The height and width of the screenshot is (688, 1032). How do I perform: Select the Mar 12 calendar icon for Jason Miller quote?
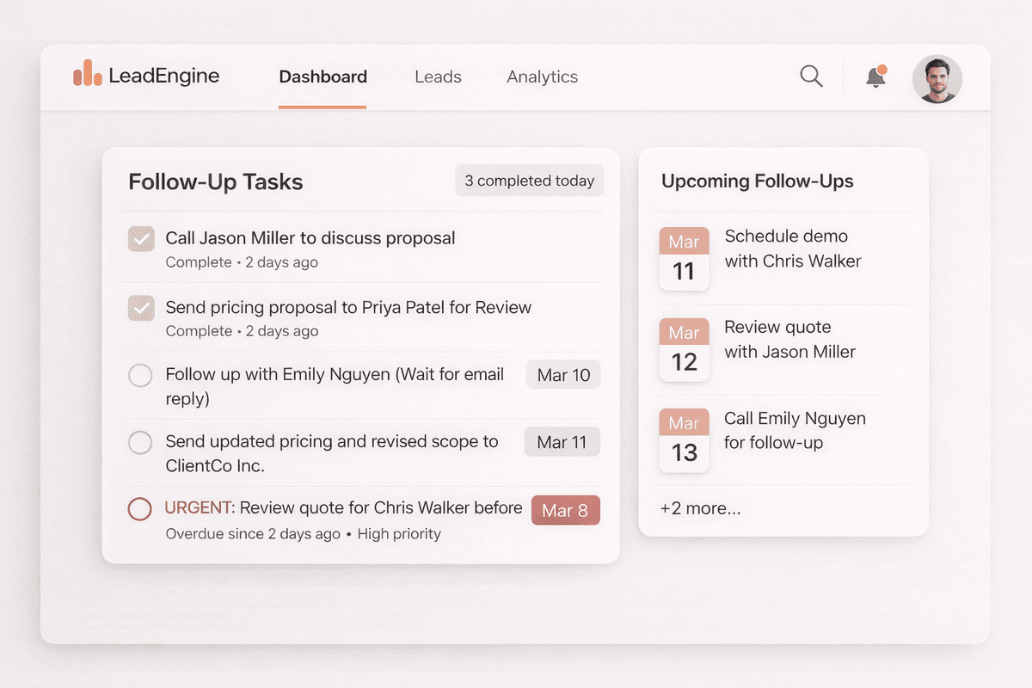(684, 349)
